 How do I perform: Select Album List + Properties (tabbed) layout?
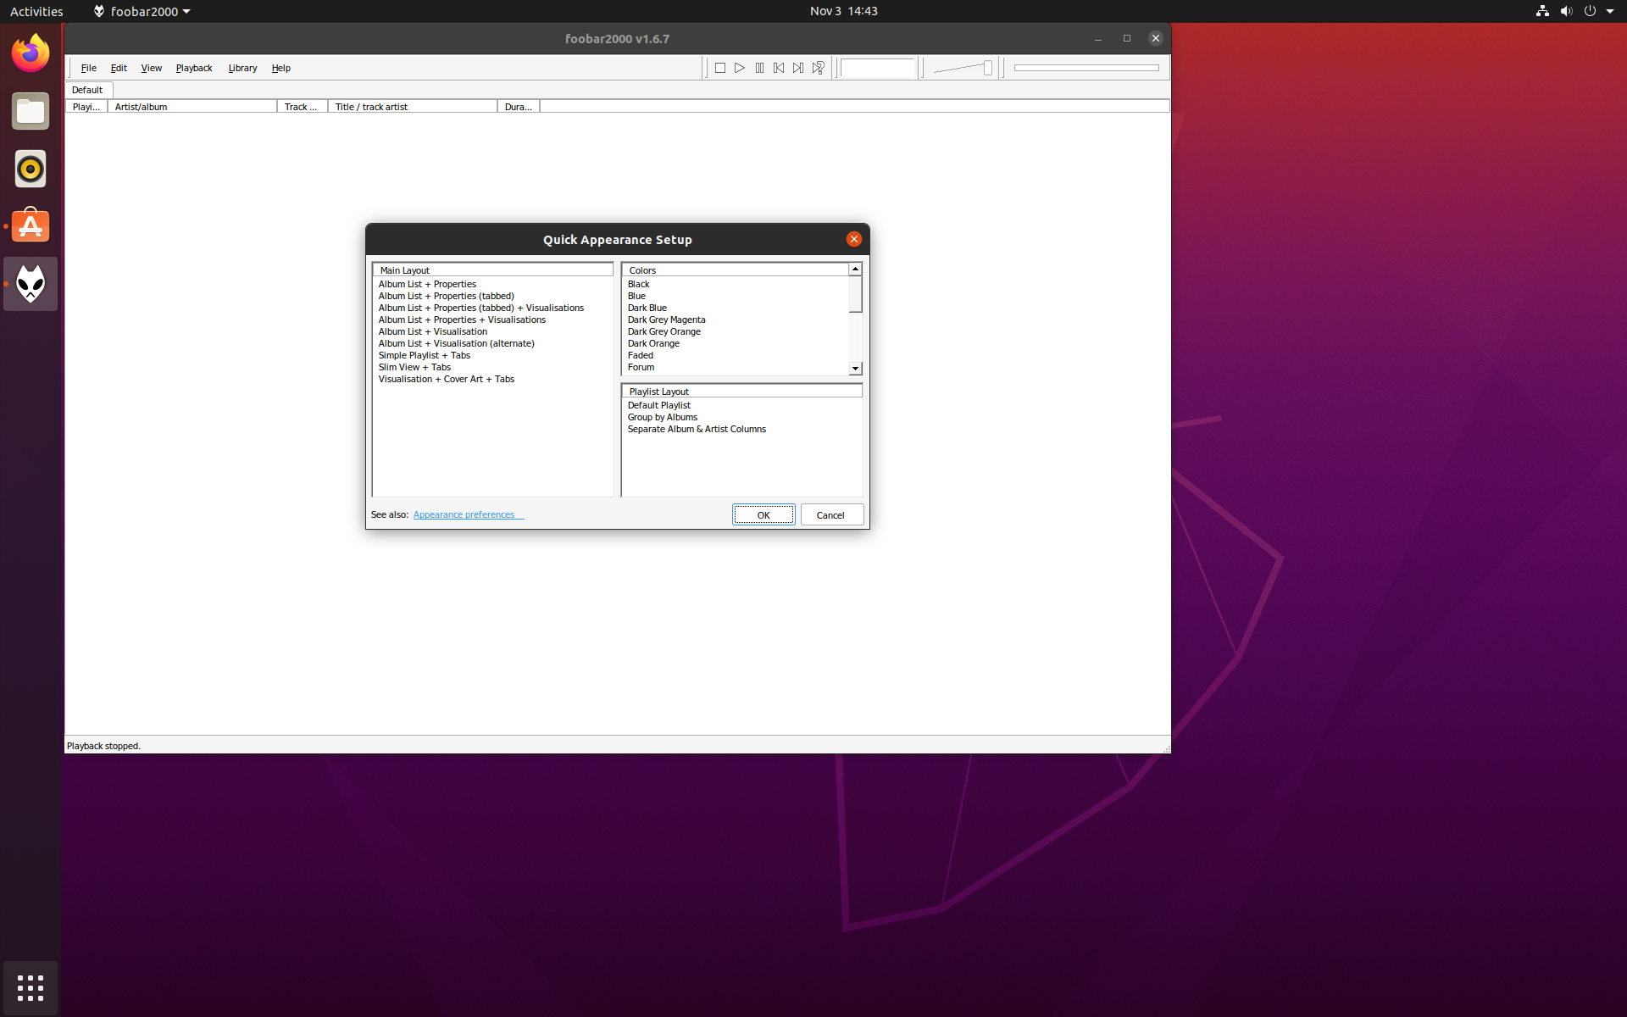[446, 296]
